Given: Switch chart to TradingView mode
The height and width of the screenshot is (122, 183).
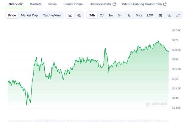Looking at the screenshot, I should pyautogui.click(x=52, y=15).
